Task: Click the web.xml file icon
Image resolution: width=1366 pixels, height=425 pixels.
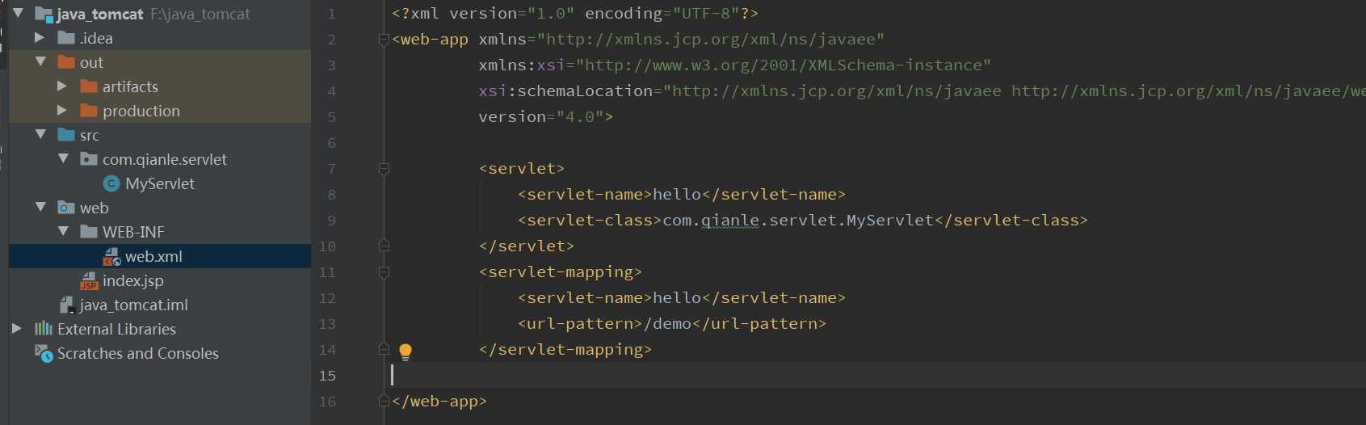Action: [111, 257]
